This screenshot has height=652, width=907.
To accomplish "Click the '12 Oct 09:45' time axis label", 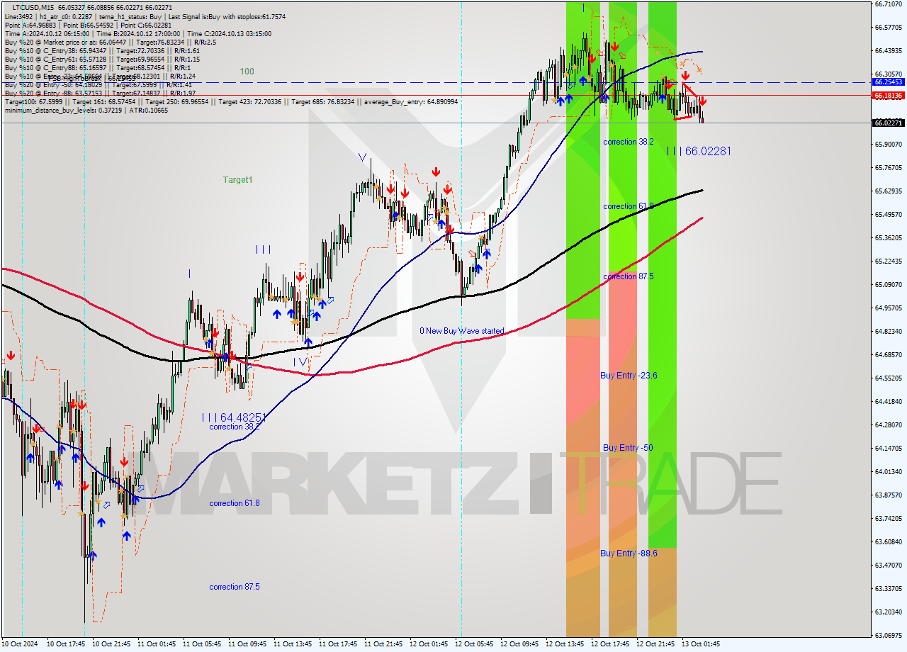I will [519, 644].
